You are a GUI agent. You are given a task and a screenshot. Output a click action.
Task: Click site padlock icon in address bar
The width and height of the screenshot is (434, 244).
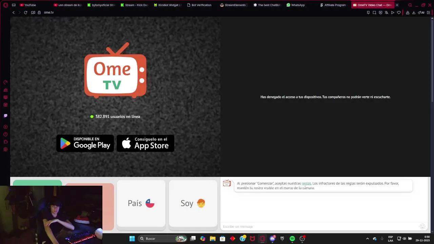(x=39, y=13)
